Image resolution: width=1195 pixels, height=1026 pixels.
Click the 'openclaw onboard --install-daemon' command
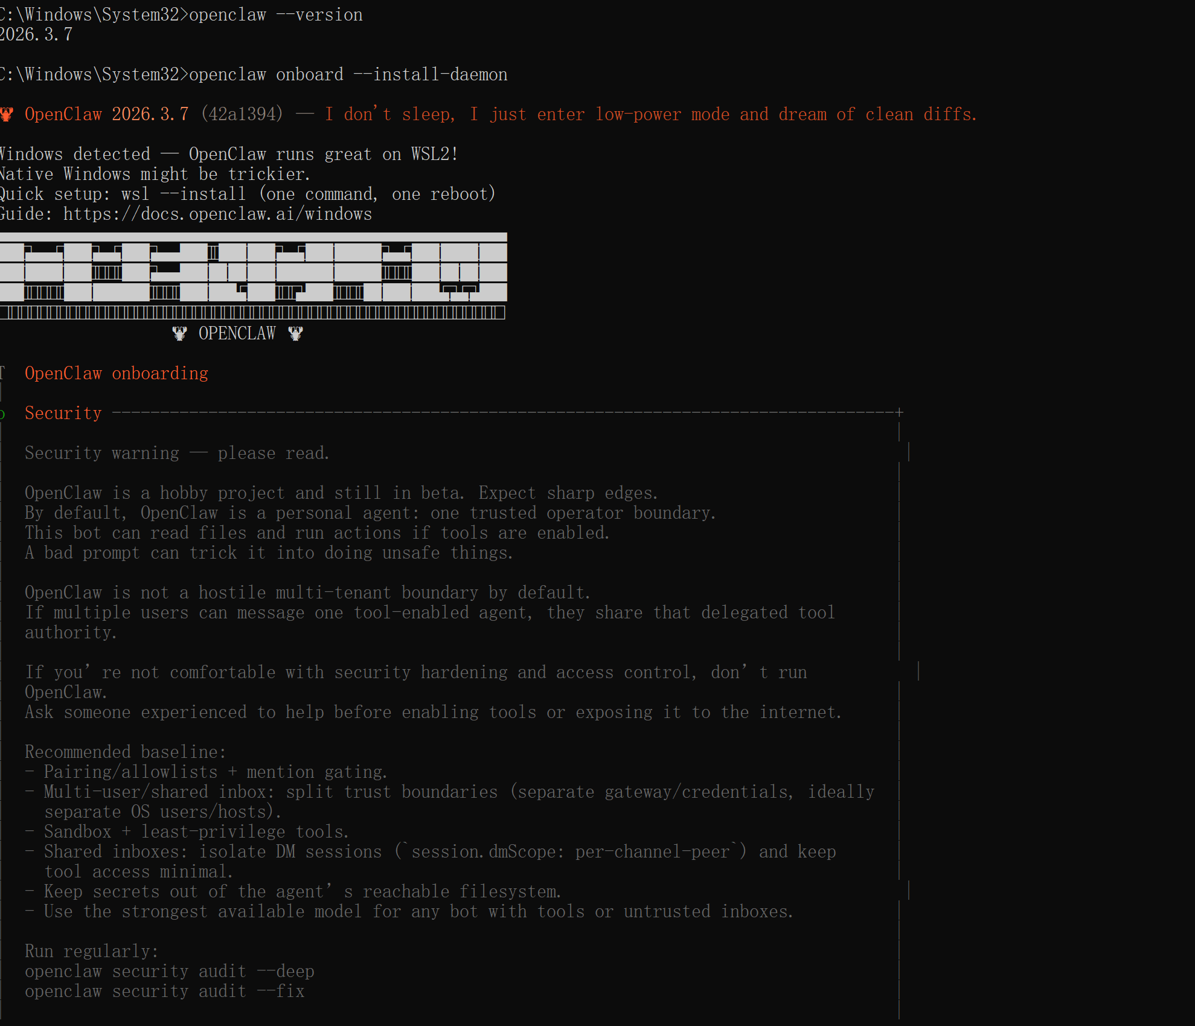coord(348,74)
